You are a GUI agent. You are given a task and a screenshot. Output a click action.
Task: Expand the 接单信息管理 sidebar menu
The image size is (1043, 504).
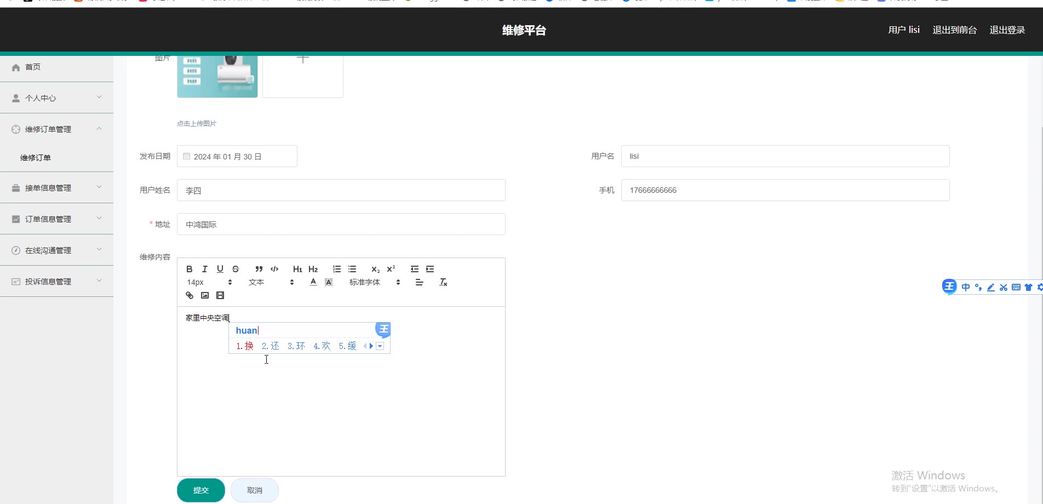point(56,188)
